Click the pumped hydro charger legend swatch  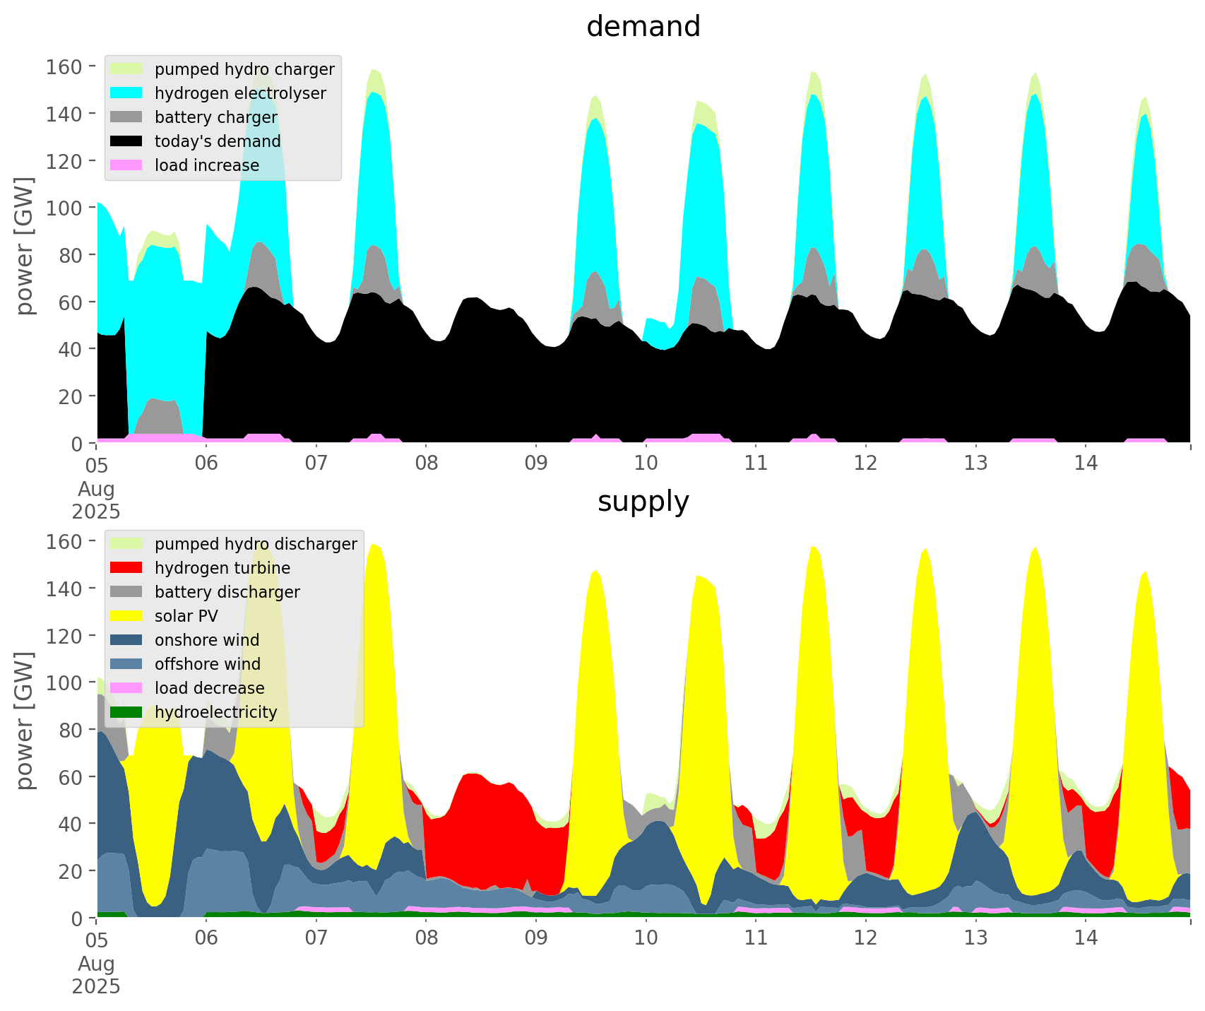pos(126,69)
